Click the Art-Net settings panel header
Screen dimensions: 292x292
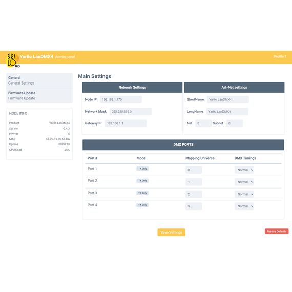tap(234, 87)
